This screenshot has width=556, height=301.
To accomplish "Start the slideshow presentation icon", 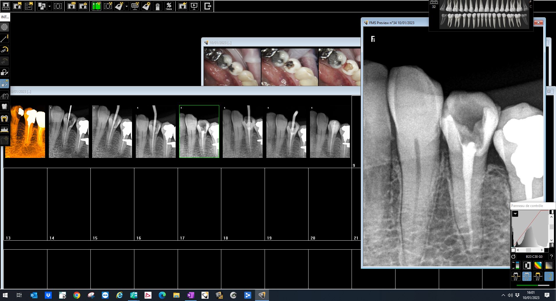I will pyautogui.click(x=194, y=6).
